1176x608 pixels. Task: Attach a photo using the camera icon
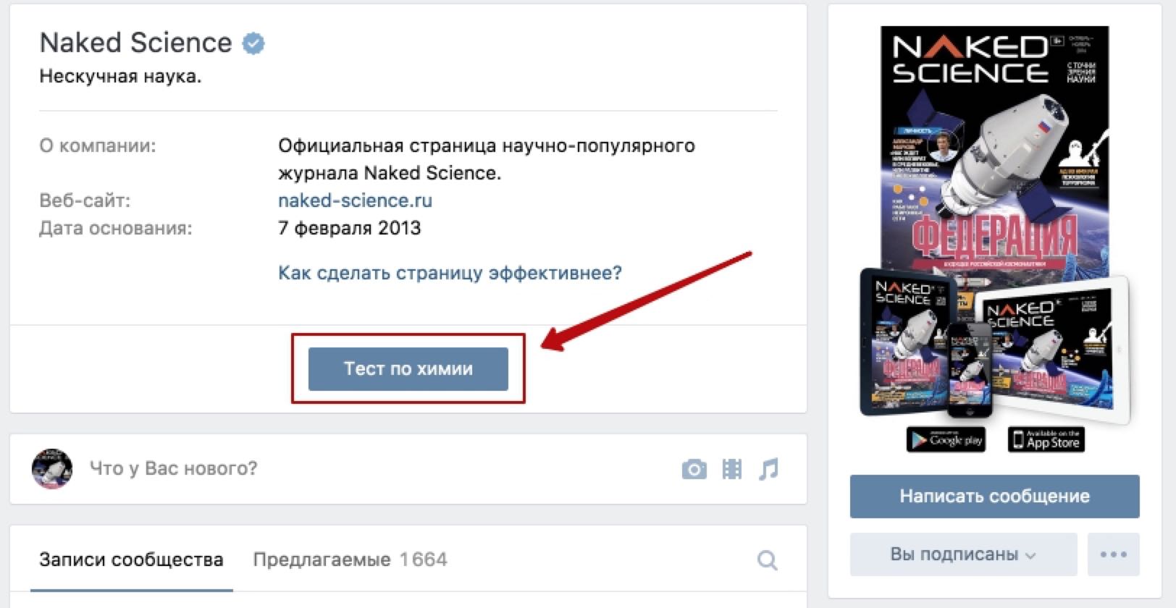pyautogui.click(x=694, y=469)
